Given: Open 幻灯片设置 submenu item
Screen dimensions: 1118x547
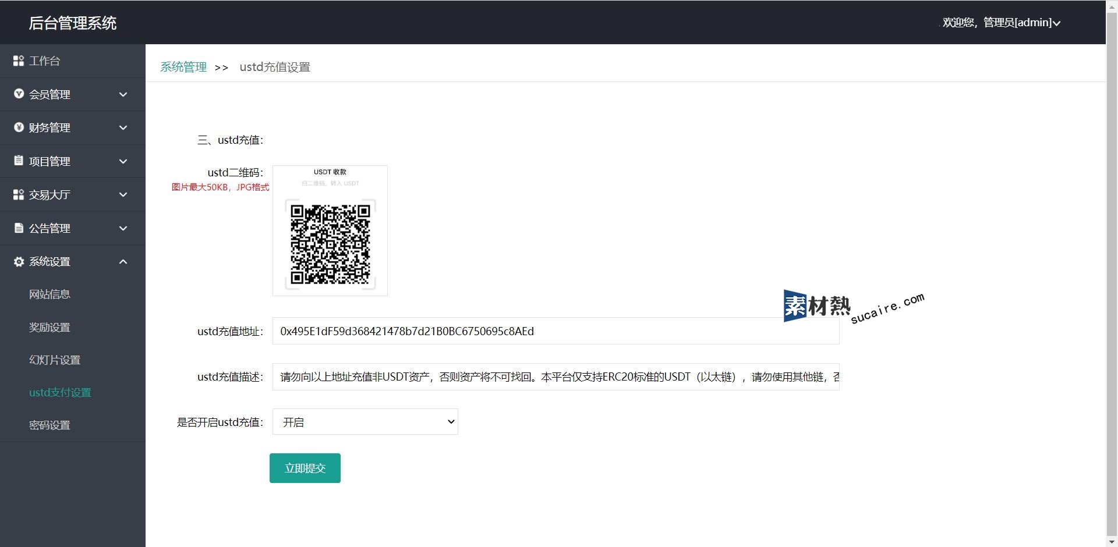Looking at the screenshot, I should click(55, 360).
